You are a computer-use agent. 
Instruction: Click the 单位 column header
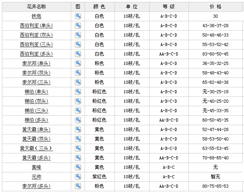132,7
